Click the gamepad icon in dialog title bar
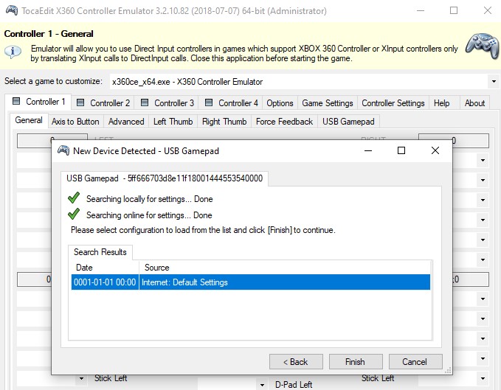This screenshot has width=501, height=390. (63, 151)
